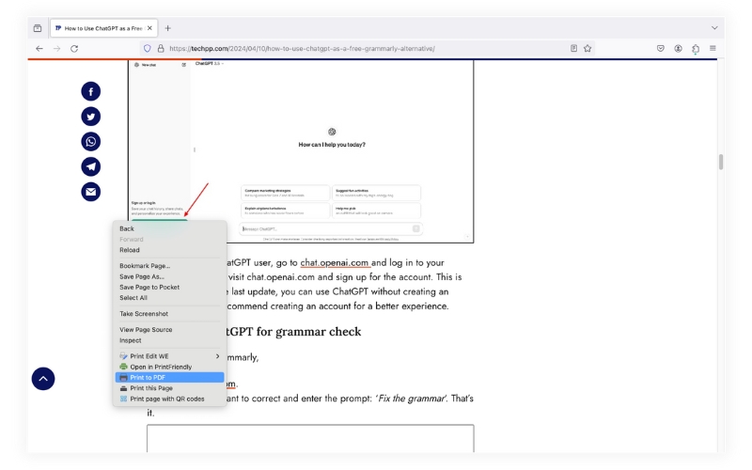This screenshot has height=470, width=752.
Task: Select Open in PrintFriendly
Action: (169, 367)
